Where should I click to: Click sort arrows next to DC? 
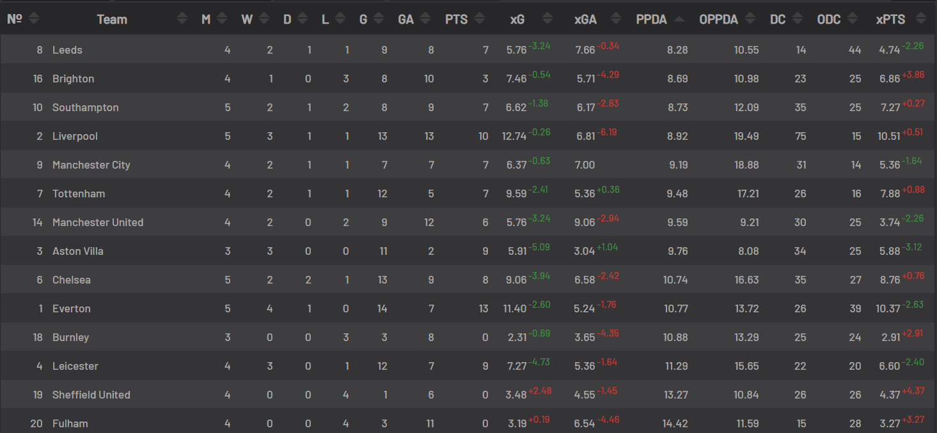point(797,19)
